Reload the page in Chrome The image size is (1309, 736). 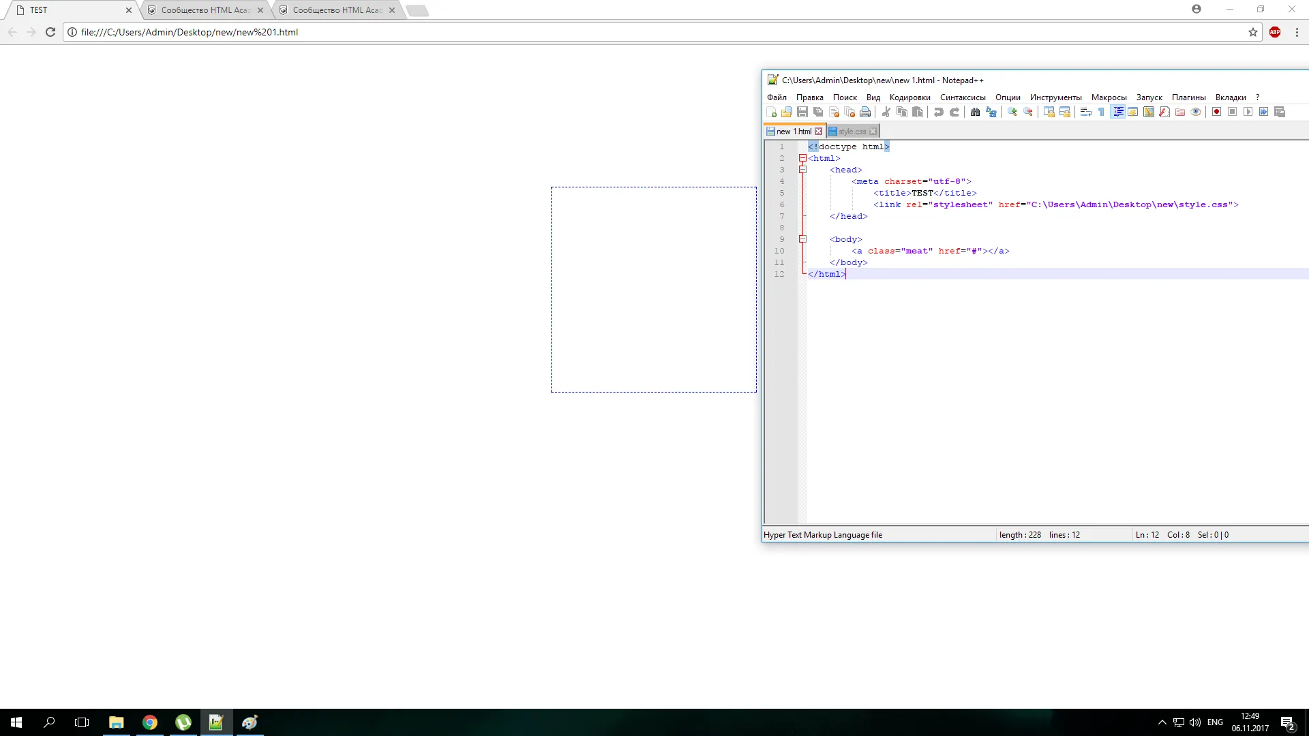coord(50,32)
